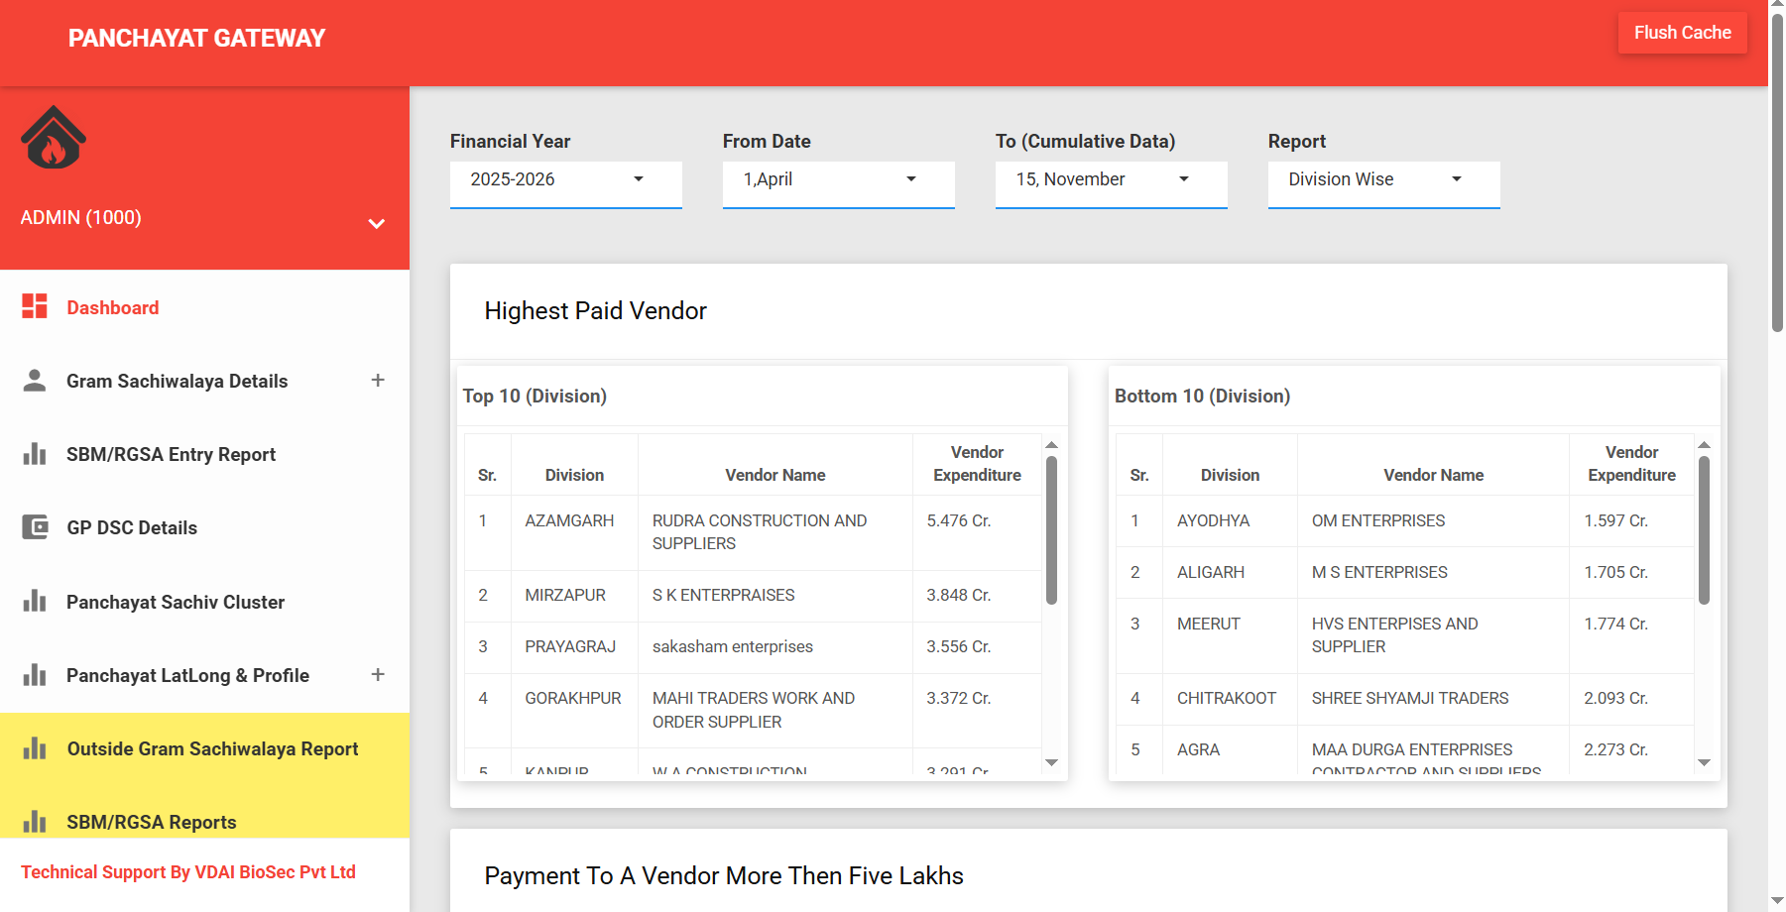Click the Outside Gram Sachiwalaya Report icon
Screen dimensions: 1786x912
point(35,748)
